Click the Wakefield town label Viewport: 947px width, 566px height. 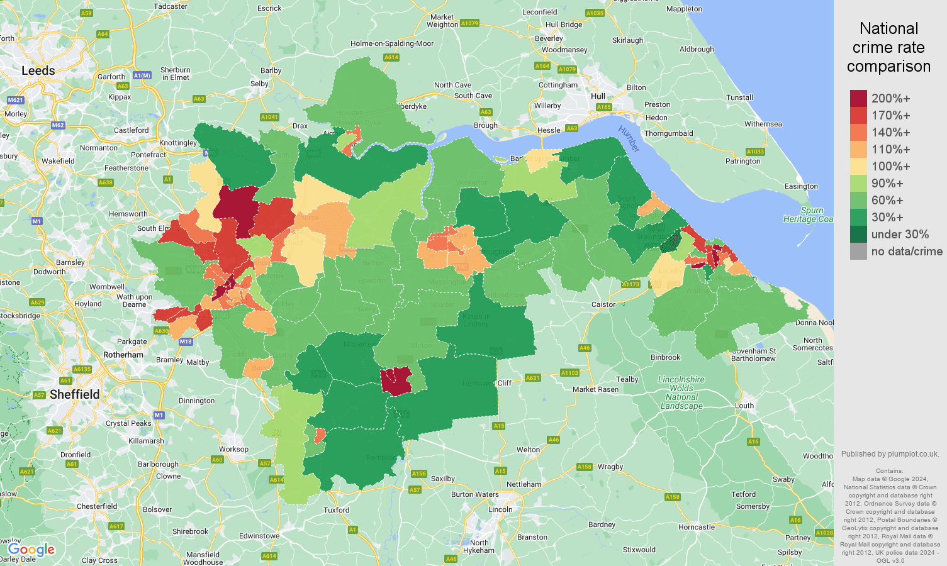[58, 161]
